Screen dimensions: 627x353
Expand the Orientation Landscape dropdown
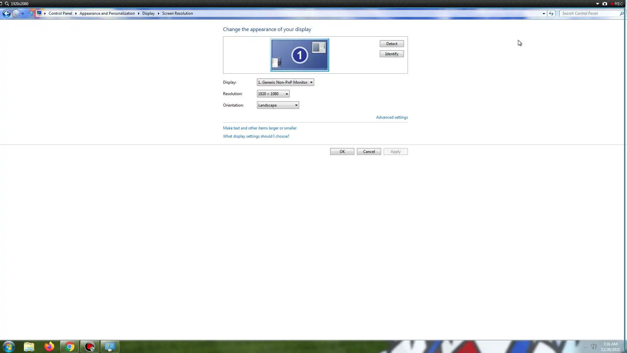pyautogui.click(x=278, y=105)
